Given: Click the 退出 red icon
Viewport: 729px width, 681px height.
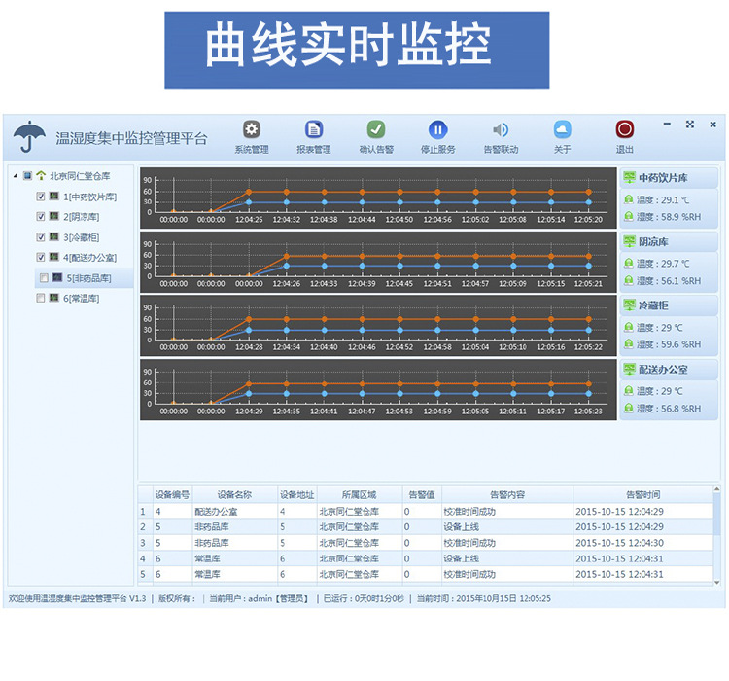Looking at the screenshot, I should tap(624, 129).
